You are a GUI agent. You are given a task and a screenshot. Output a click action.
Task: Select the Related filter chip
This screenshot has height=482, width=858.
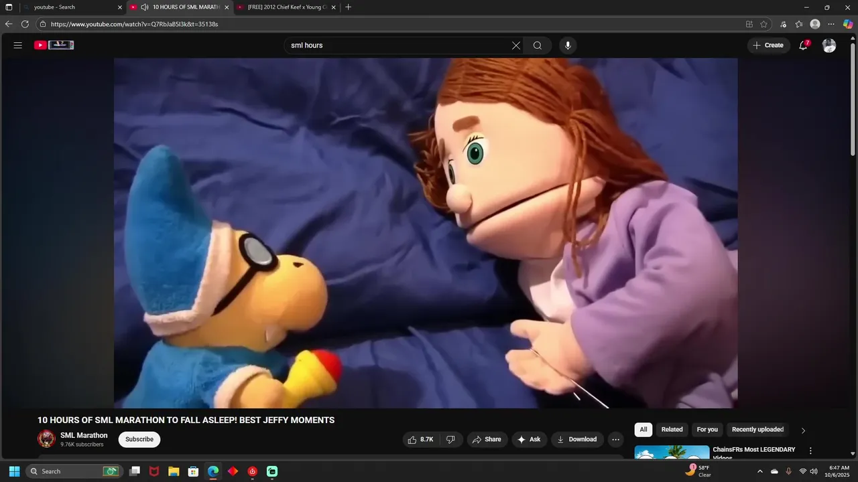pyautogui.click(x=672, y=430)
